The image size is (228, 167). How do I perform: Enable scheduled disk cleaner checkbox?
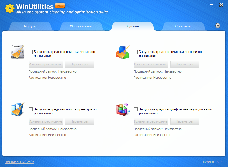30,52
